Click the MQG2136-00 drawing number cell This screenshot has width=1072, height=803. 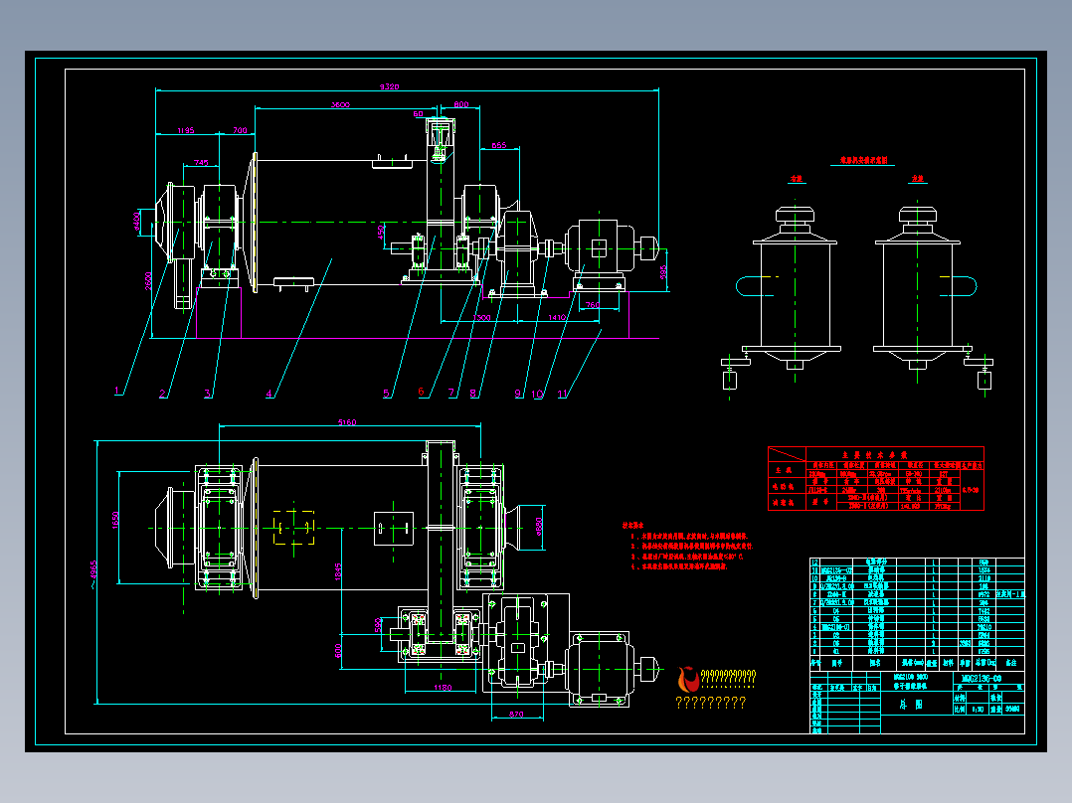pyautogui.click(x=982, y=678)
